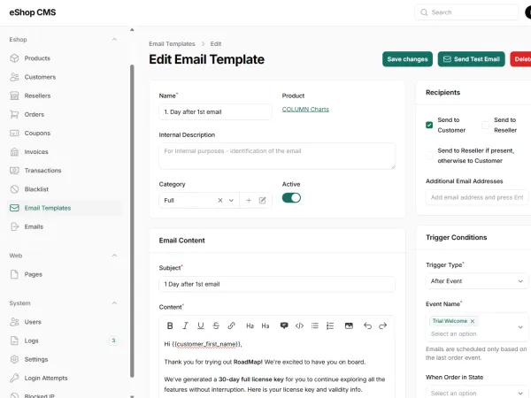The image size is (531, 398).
Task: Go to Invoices in sidebar menu
Action: (x=37, y=151)
